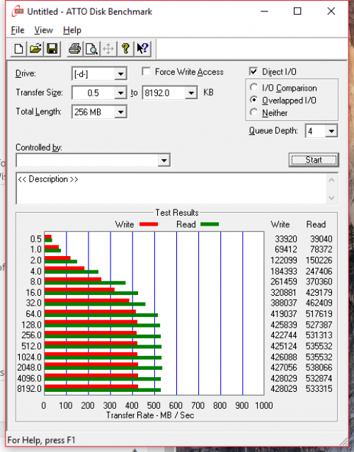Image resolution: width=354 pixels, height=452 pixels.
Task: Maximize the ATTO Disk Benchmark window
Action: pos(297,11)
